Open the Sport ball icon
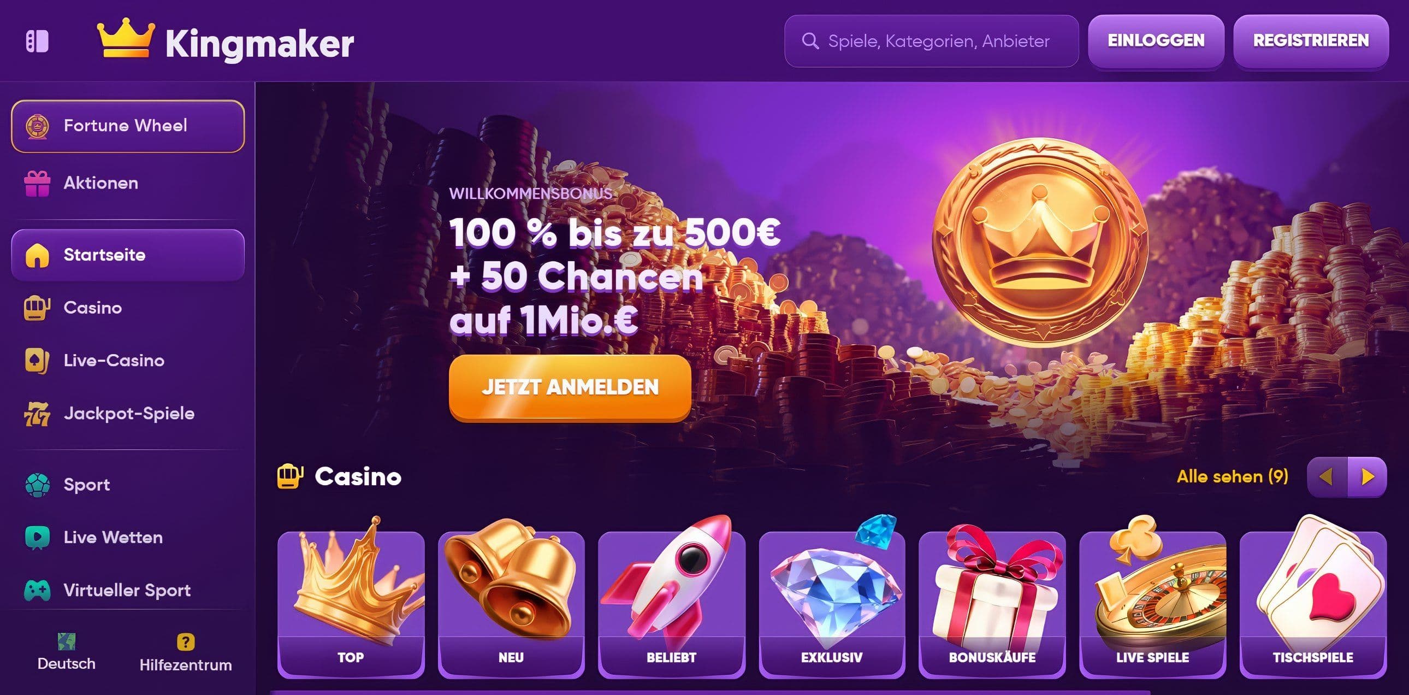This screenshot has width=1409, height=695. (37, 485)
